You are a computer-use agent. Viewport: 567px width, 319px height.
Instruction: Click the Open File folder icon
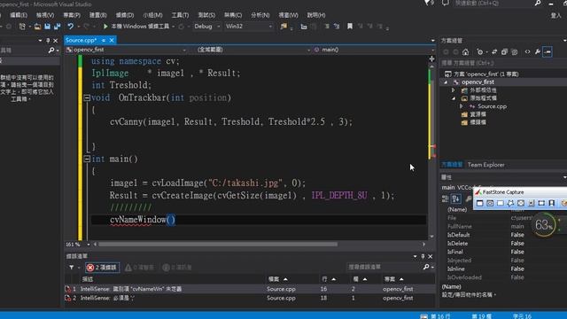pos(37,27)
